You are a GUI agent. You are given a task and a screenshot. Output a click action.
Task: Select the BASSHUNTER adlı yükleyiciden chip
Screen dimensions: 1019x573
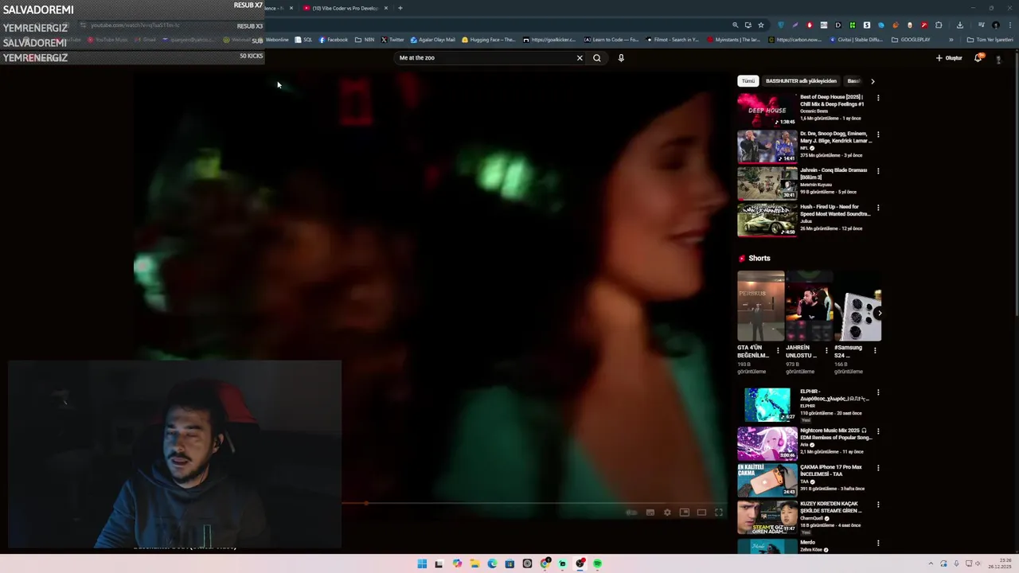pyautogui.click(x=801, y=81)
